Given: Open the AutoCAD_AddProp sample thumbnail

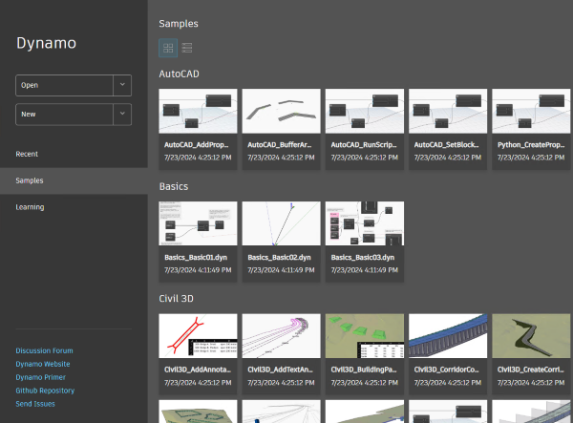Looking at the screenshot, I should tap(198, 111).
